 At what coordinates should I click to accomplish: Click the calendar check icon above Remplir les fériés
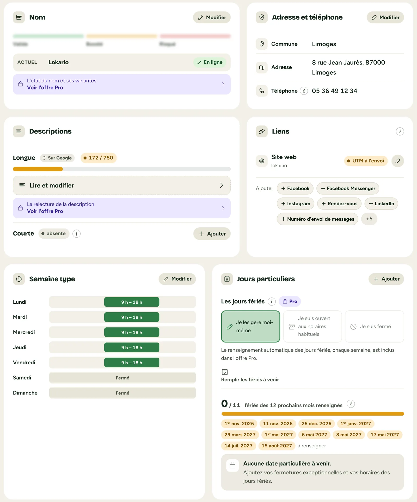225,372
